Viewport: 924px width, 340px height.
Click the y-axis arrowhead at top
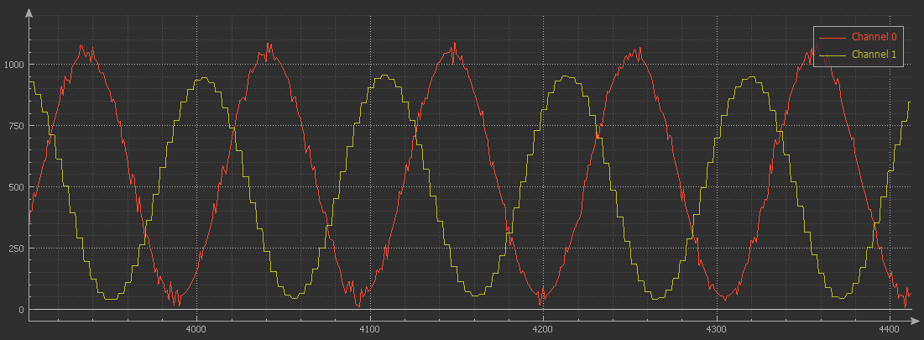point(29,14)
